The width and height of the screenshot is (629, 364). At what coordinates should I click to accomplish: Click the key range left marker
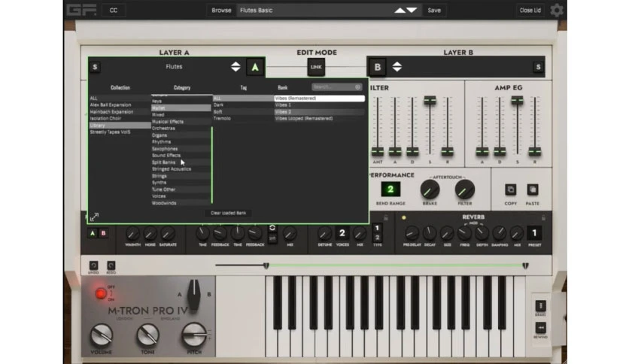click(266, 265)
